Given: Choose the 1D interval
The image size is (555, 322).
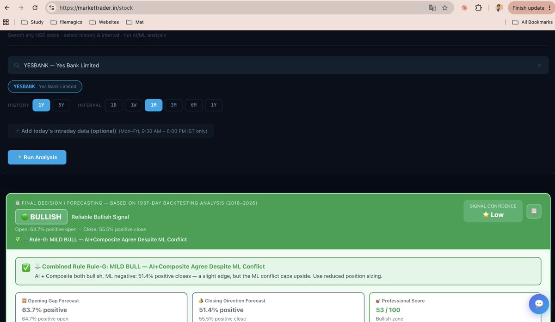Looking at the screenshot, I should coord(113,105).
